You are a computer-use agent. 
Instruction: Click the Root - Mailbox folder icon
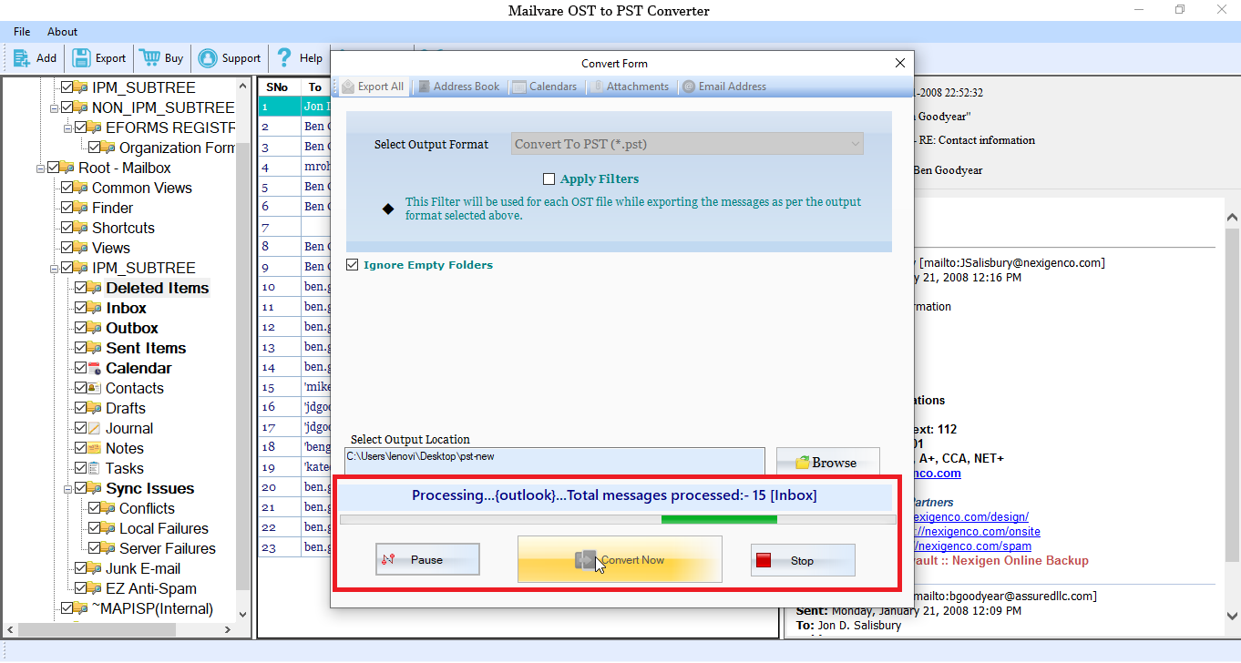67,168
